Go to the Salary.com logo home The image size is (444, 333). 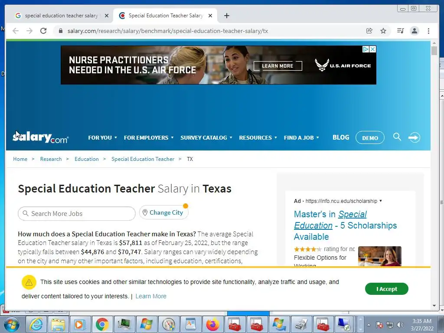pyautogui.click(x=40, y=137)
